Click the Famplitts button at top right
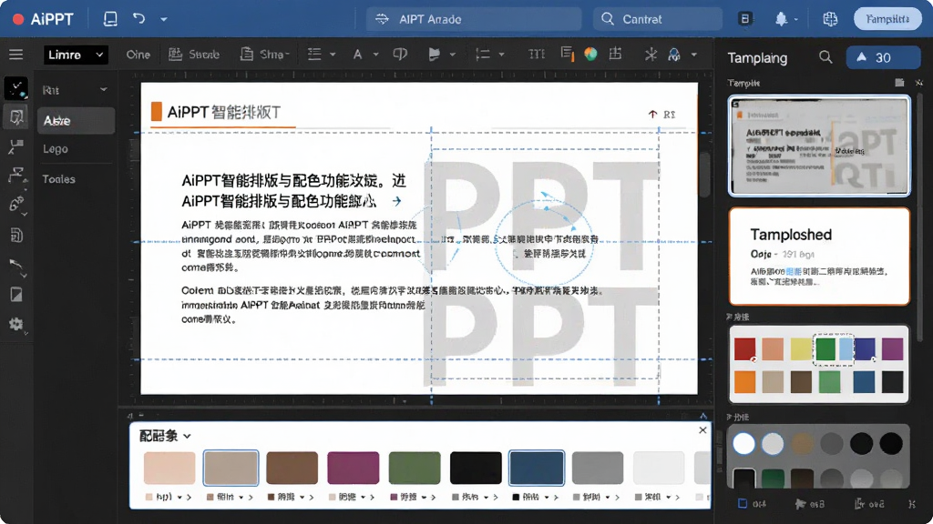This screenshot has height=524, width=933. coord(887,19)
